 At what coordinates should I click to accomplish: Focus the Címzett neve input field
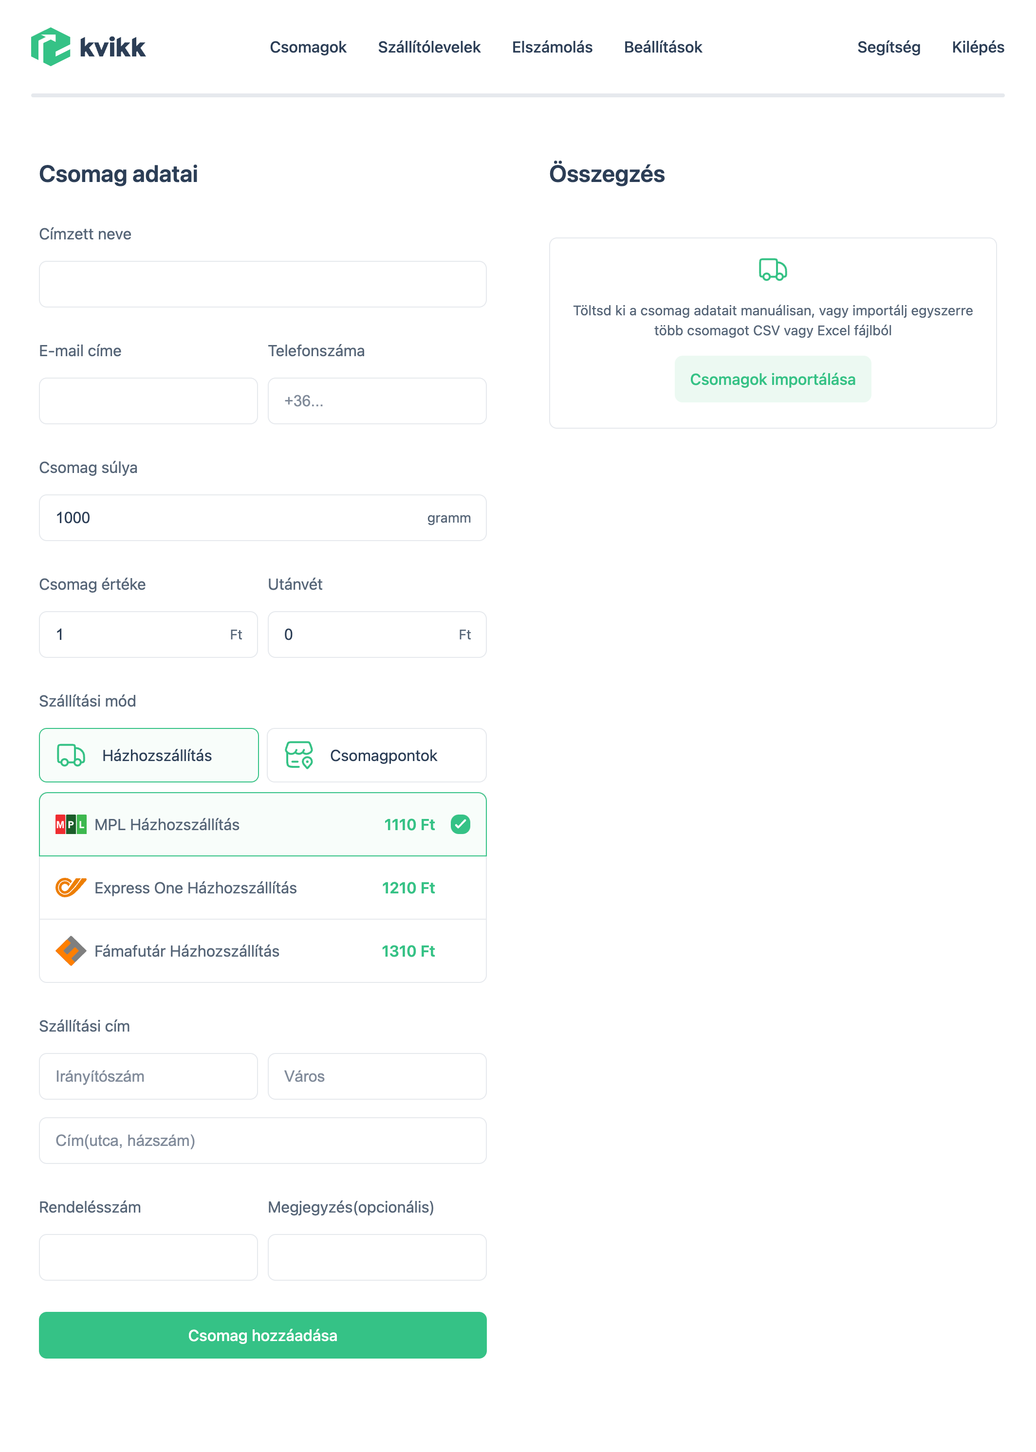pyautogui.click(x=262, y=284)
